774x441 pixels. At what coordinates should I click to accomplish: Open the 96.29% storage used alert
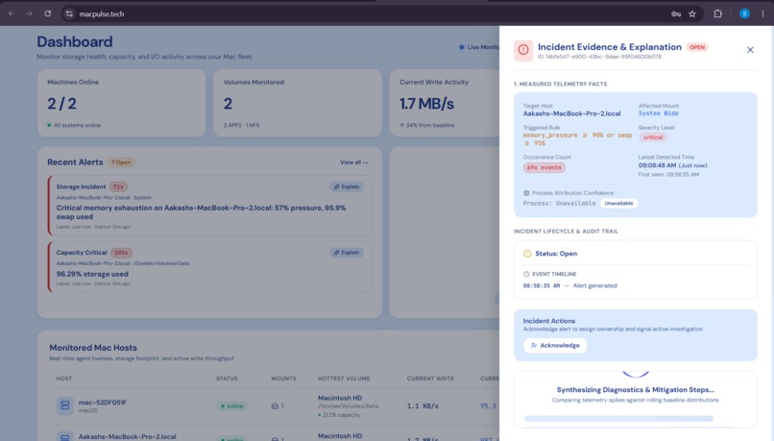tap(209, 267)
